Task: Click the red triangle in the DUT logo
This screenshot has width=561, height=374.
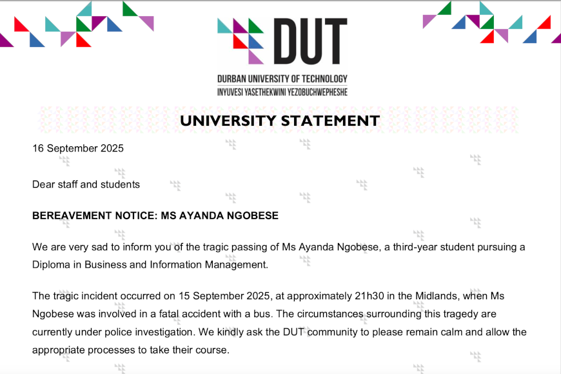Action: click(x=241, y=41)
